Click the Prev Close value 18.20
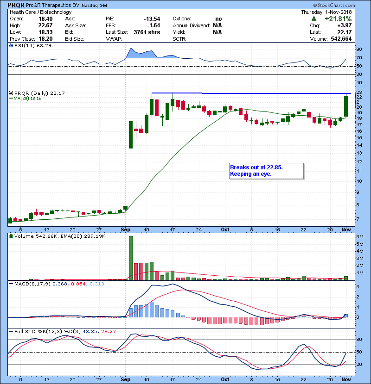Screen dimensions: 371x384 [x=45, y=39]
